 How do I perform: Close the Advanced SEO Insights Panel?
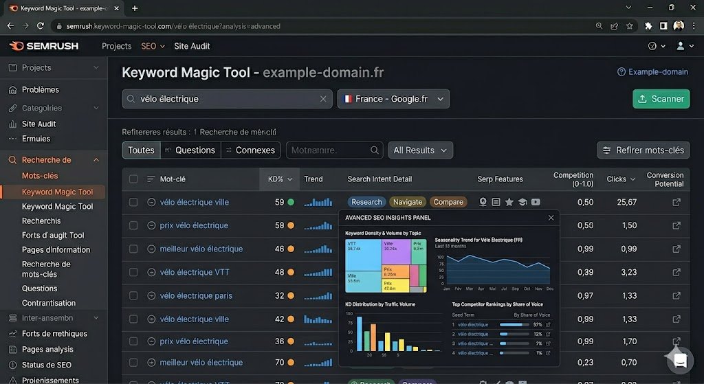(x=551, y=218)
